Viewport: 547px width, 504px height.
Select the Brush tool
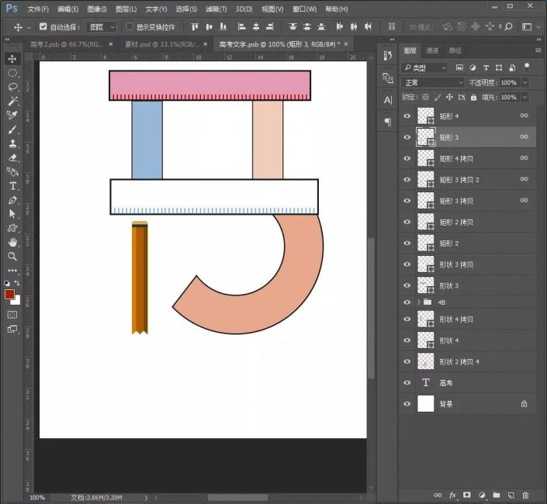point(12,129)
